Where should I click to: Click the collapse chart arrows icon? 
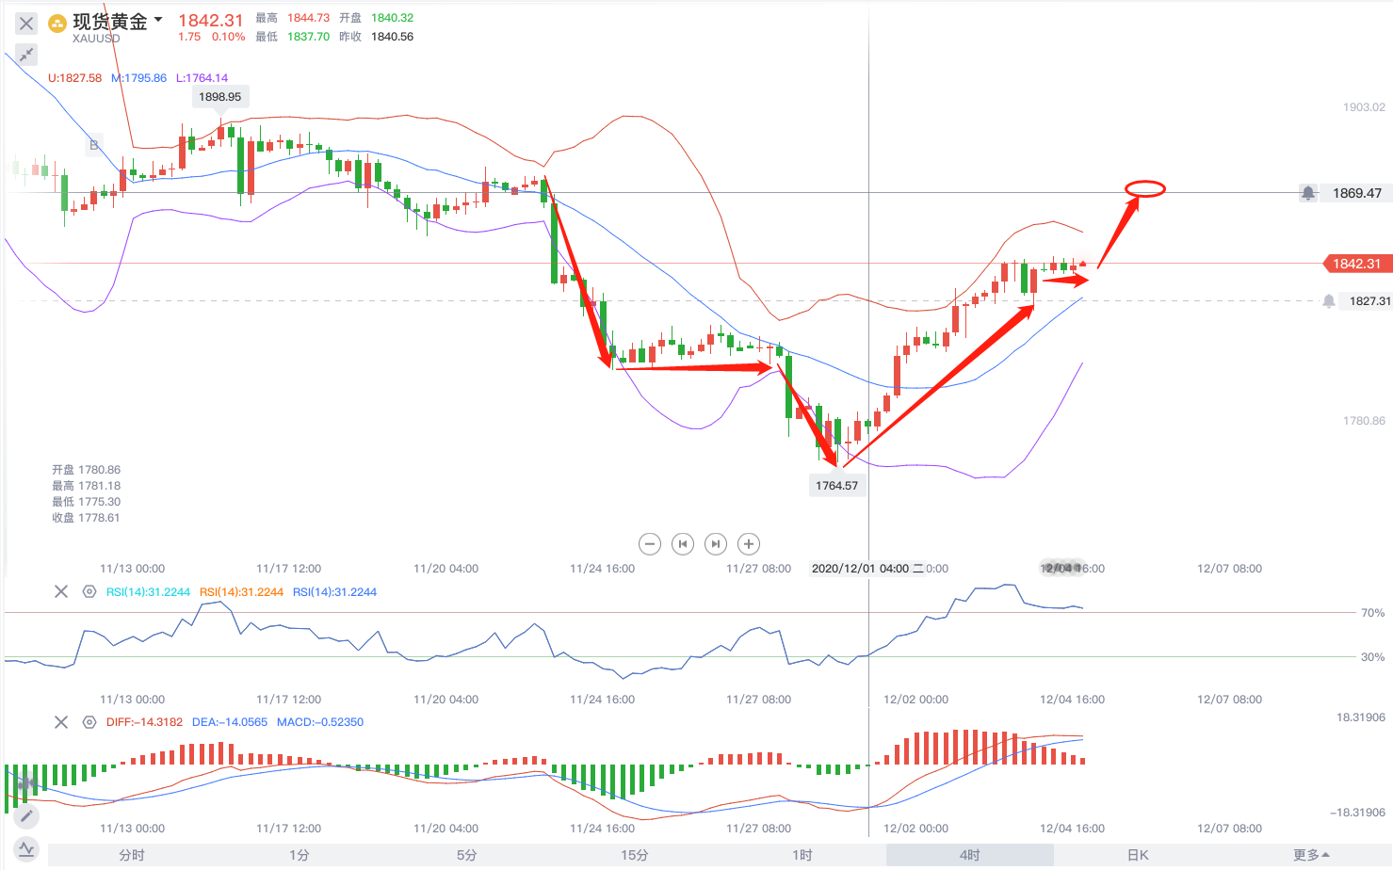(x=26, y=55)
